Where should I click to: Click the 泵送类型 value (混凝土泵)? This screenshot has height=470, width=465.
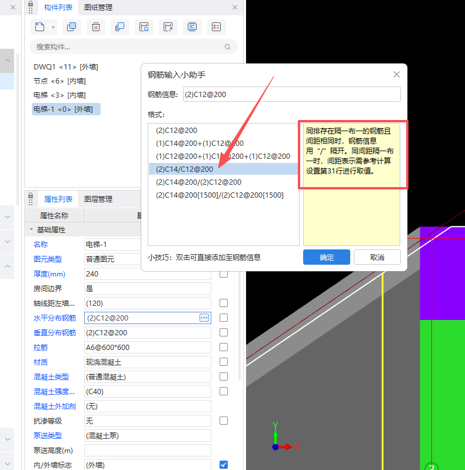[x=148, y=435]
